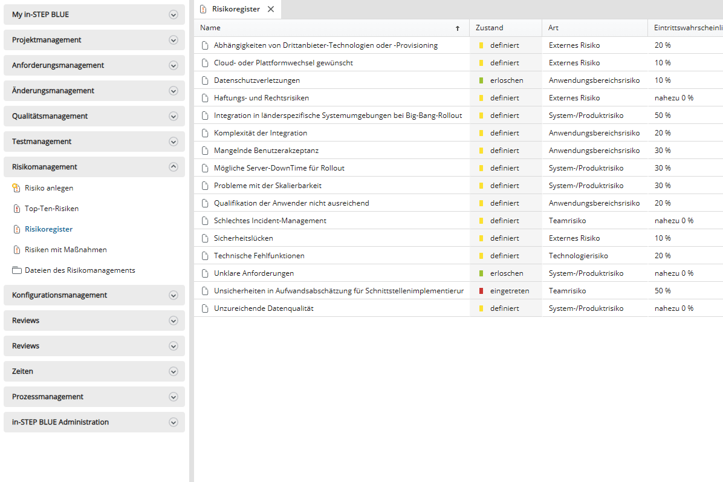Click the Zustand column header
This screenshot has width=723, height=482.
pyautogui.click(x=489, y=28)
